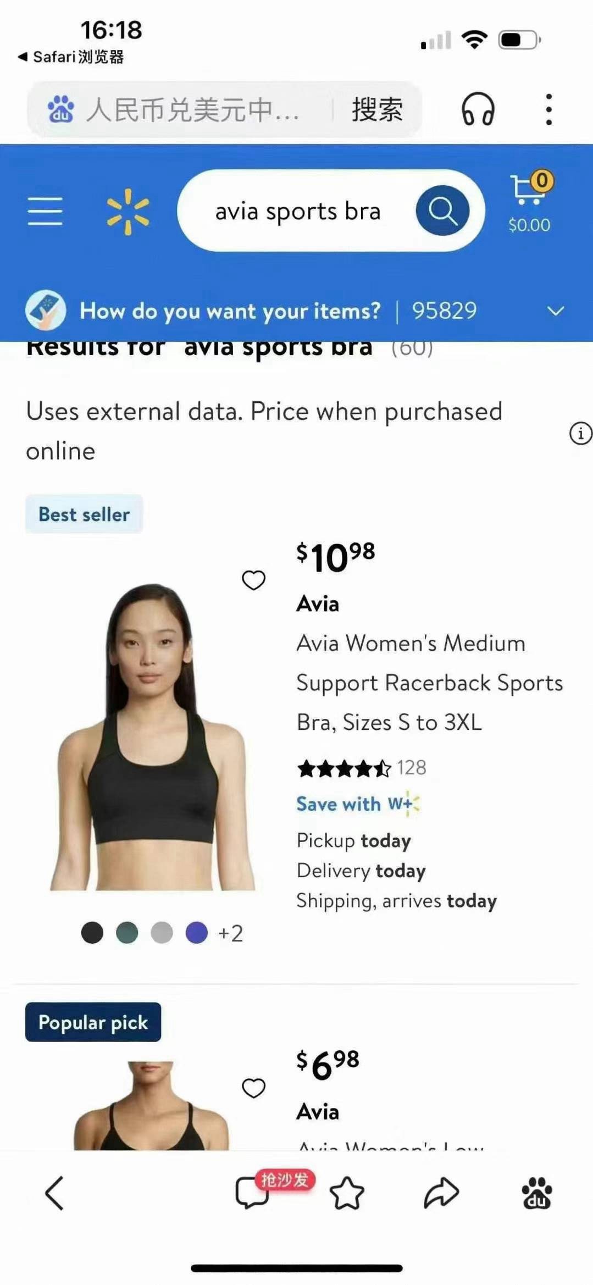Screen dimensions: 593x1285
Task: Tap the Walmart spark logo
Action: click(x=128, y=212)
